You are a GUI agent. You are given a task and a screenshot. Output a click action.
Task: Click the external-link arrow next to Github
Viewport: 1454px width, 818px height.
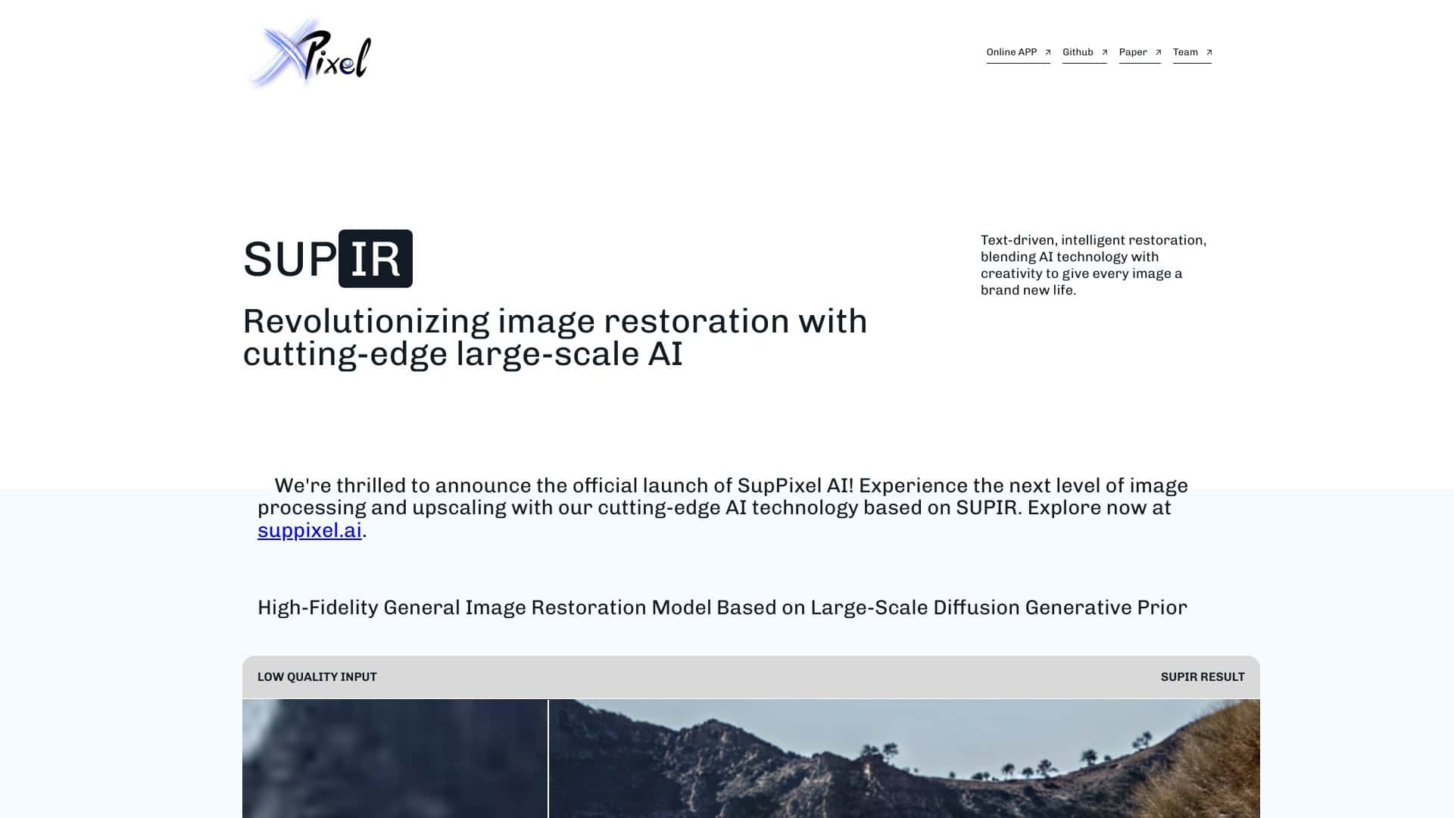click(x=1106, y=52)
